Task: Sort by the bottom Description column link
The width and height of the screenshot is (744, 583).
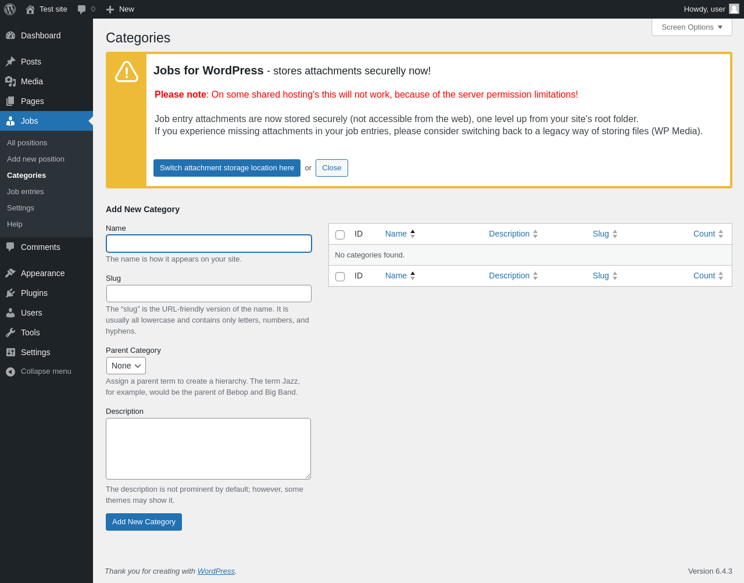Action: click(x=509, y=276)
